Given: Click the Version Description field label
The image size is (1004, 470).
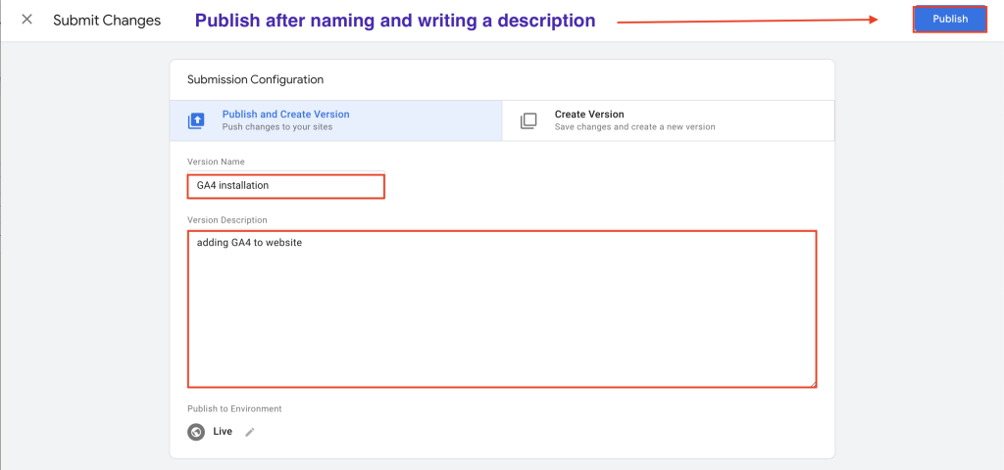Looking at the screenshot, I should [x=227, y=220].
